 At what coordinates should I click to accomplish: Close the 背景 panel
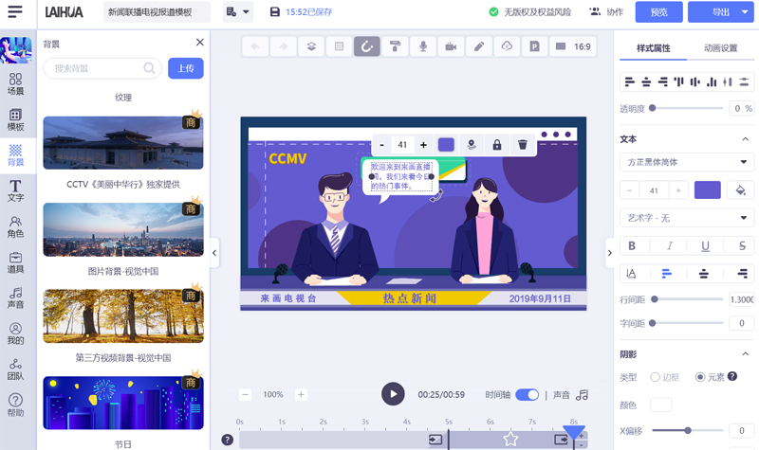coord(200,43)
